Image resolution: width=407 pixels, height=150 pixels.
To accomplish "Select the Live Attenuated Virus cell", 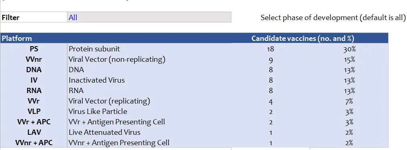I will click(x=149, y=132).
